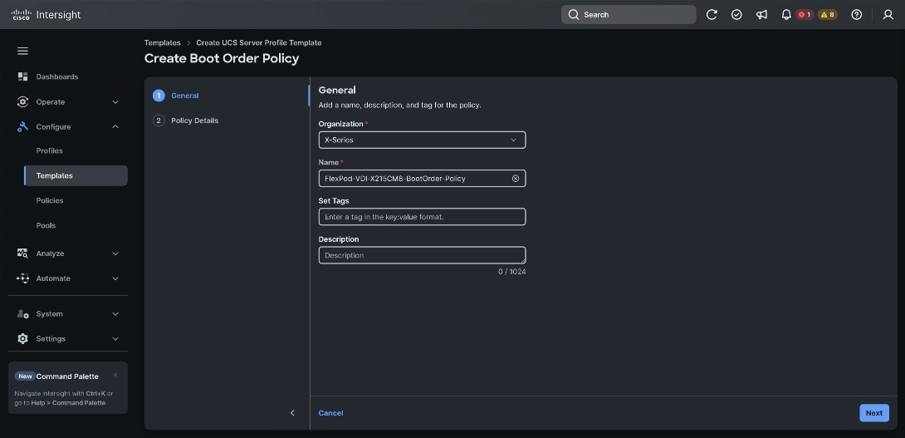The image size is (905, 438).
Task: Select Templates in the sidebar
Action: [x=76, y=175]
